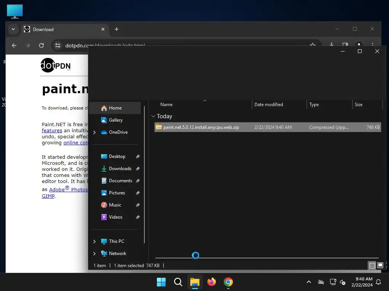The width and height of the screenshot is (389, 291).
Task: Go back in Chrome browser
Action: coord(14,45)
